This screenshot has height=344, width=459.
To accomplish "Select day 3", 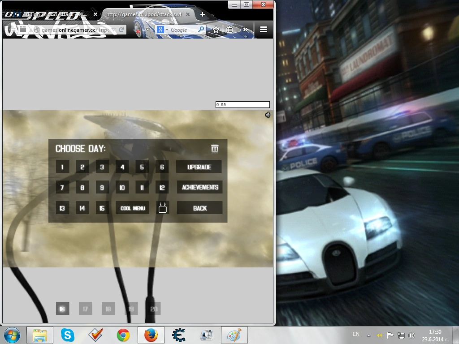I will click(x=102, y=167).
